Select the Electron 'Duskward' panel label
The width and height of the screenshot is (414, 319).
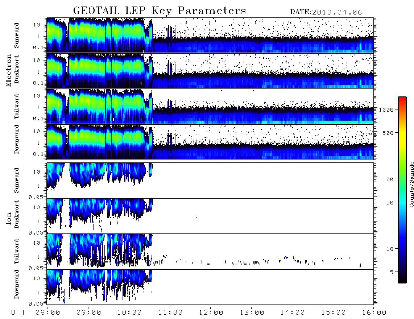pyautogui.click(x=17, y=69)
